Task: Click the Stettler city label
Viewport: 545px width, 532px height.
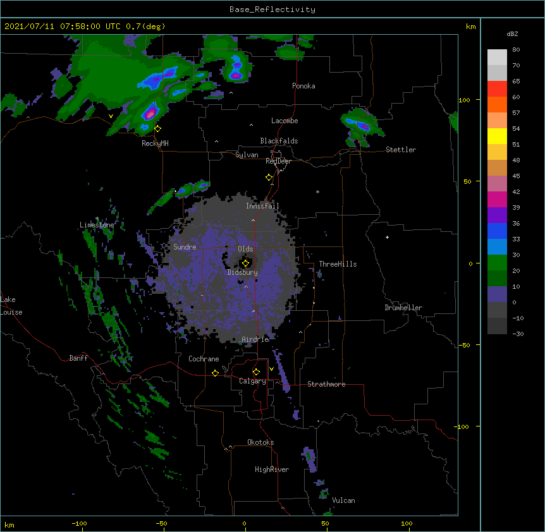Action: pos(401,150)
